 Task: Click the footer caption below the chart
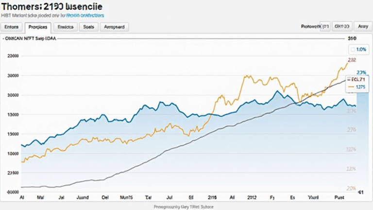click(x=186, y=207)
